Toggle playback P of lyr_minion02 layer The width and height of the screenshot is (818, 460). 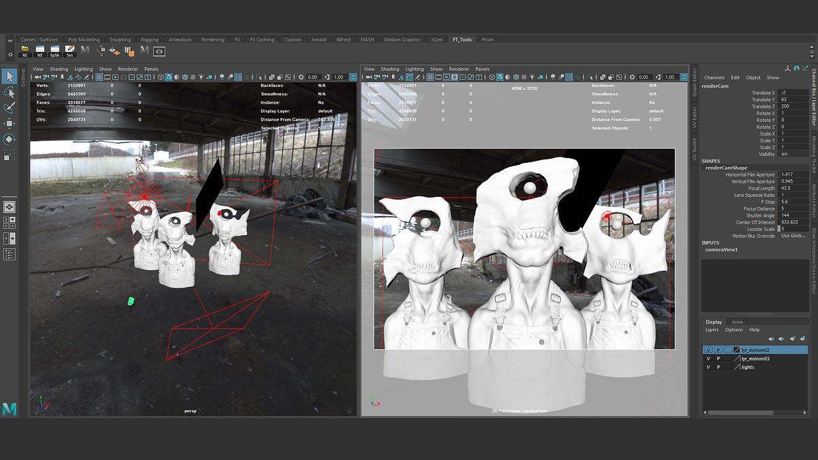coord(718,350)
